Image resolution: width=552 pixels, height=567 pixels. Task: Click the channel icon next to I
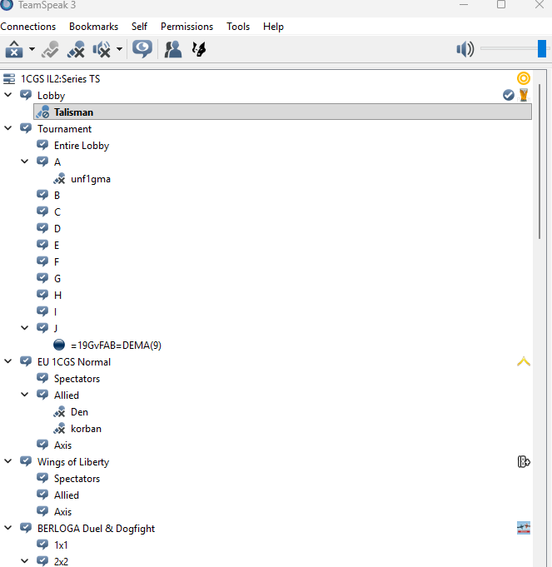tap(42, 311)
